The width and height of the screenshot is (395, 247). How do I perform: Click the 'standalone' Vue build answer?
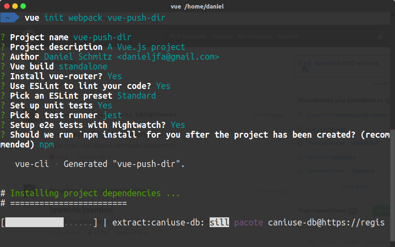83,67
